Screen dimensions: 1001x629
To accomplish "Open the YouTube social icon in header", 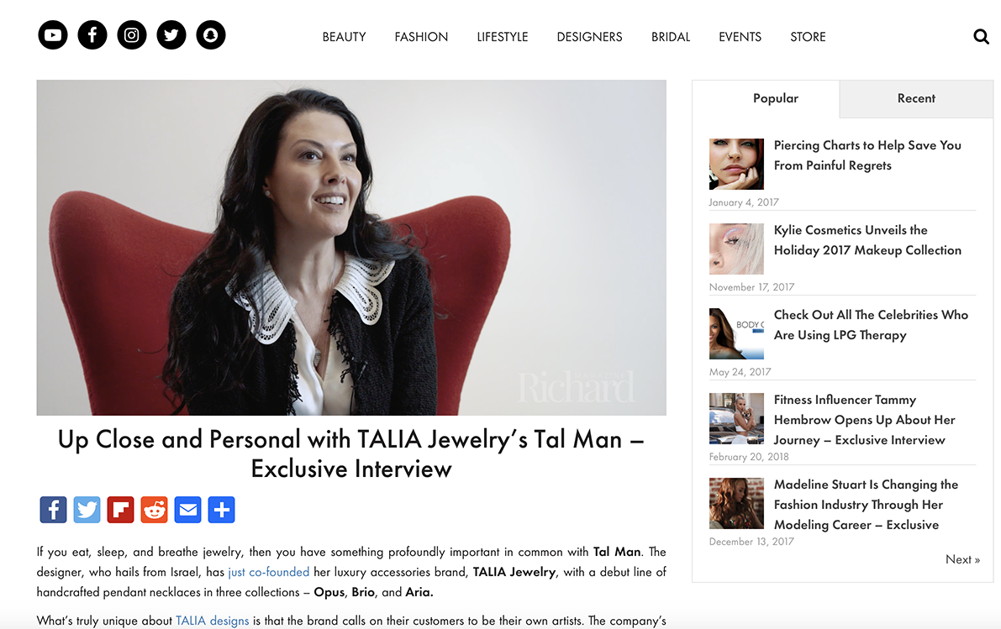I will click(x=53, y=35).
